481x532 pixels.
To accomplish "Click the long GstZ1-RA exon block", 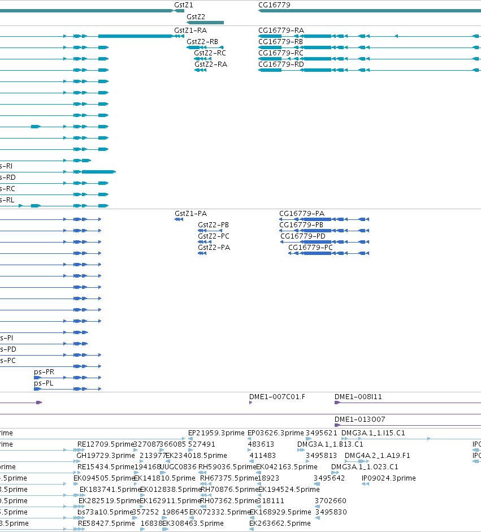I will [x=135, y=36].
